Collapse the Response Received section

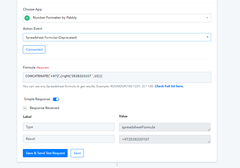click(25, 108)
